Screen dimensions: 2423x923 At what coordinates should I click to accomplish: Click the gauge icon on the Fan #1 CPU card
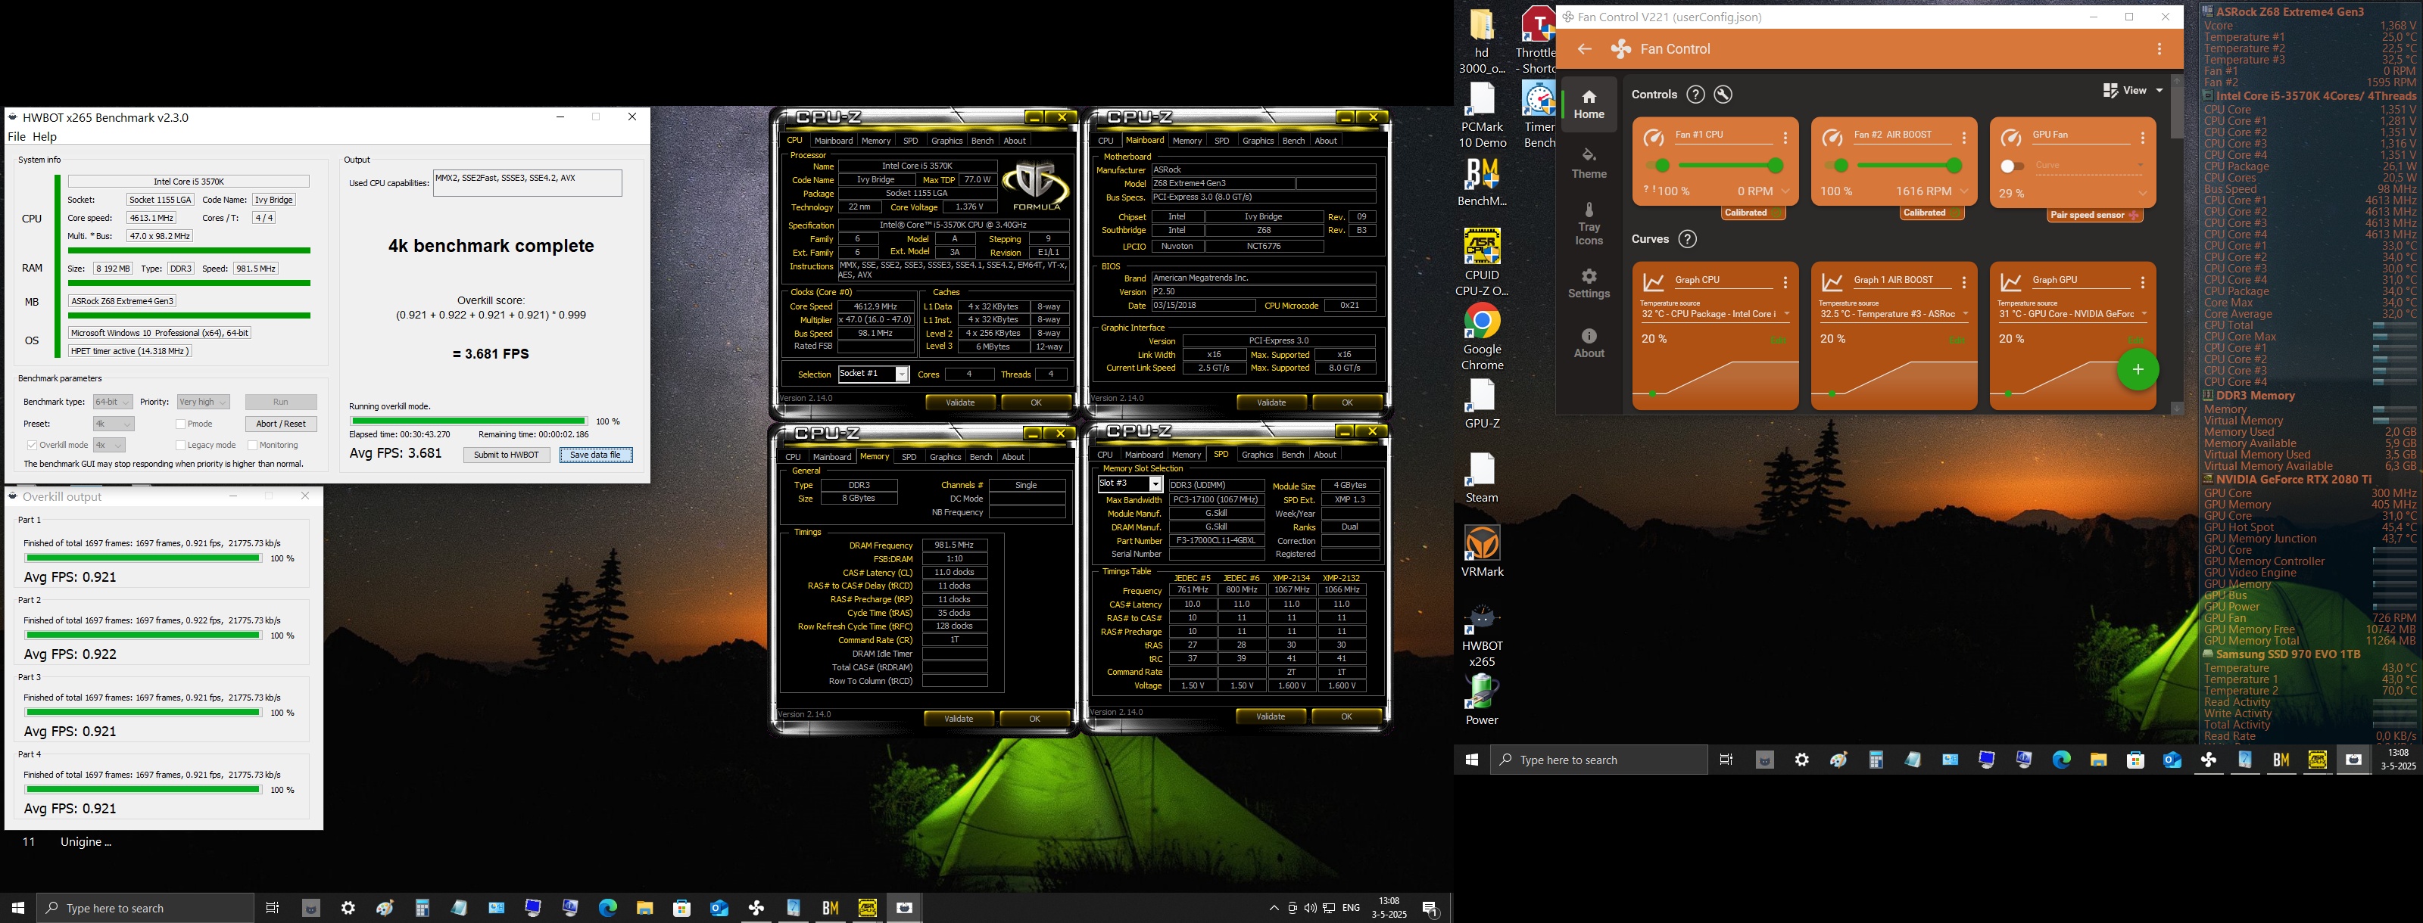pyautogui.click(x=1653, y=139)
